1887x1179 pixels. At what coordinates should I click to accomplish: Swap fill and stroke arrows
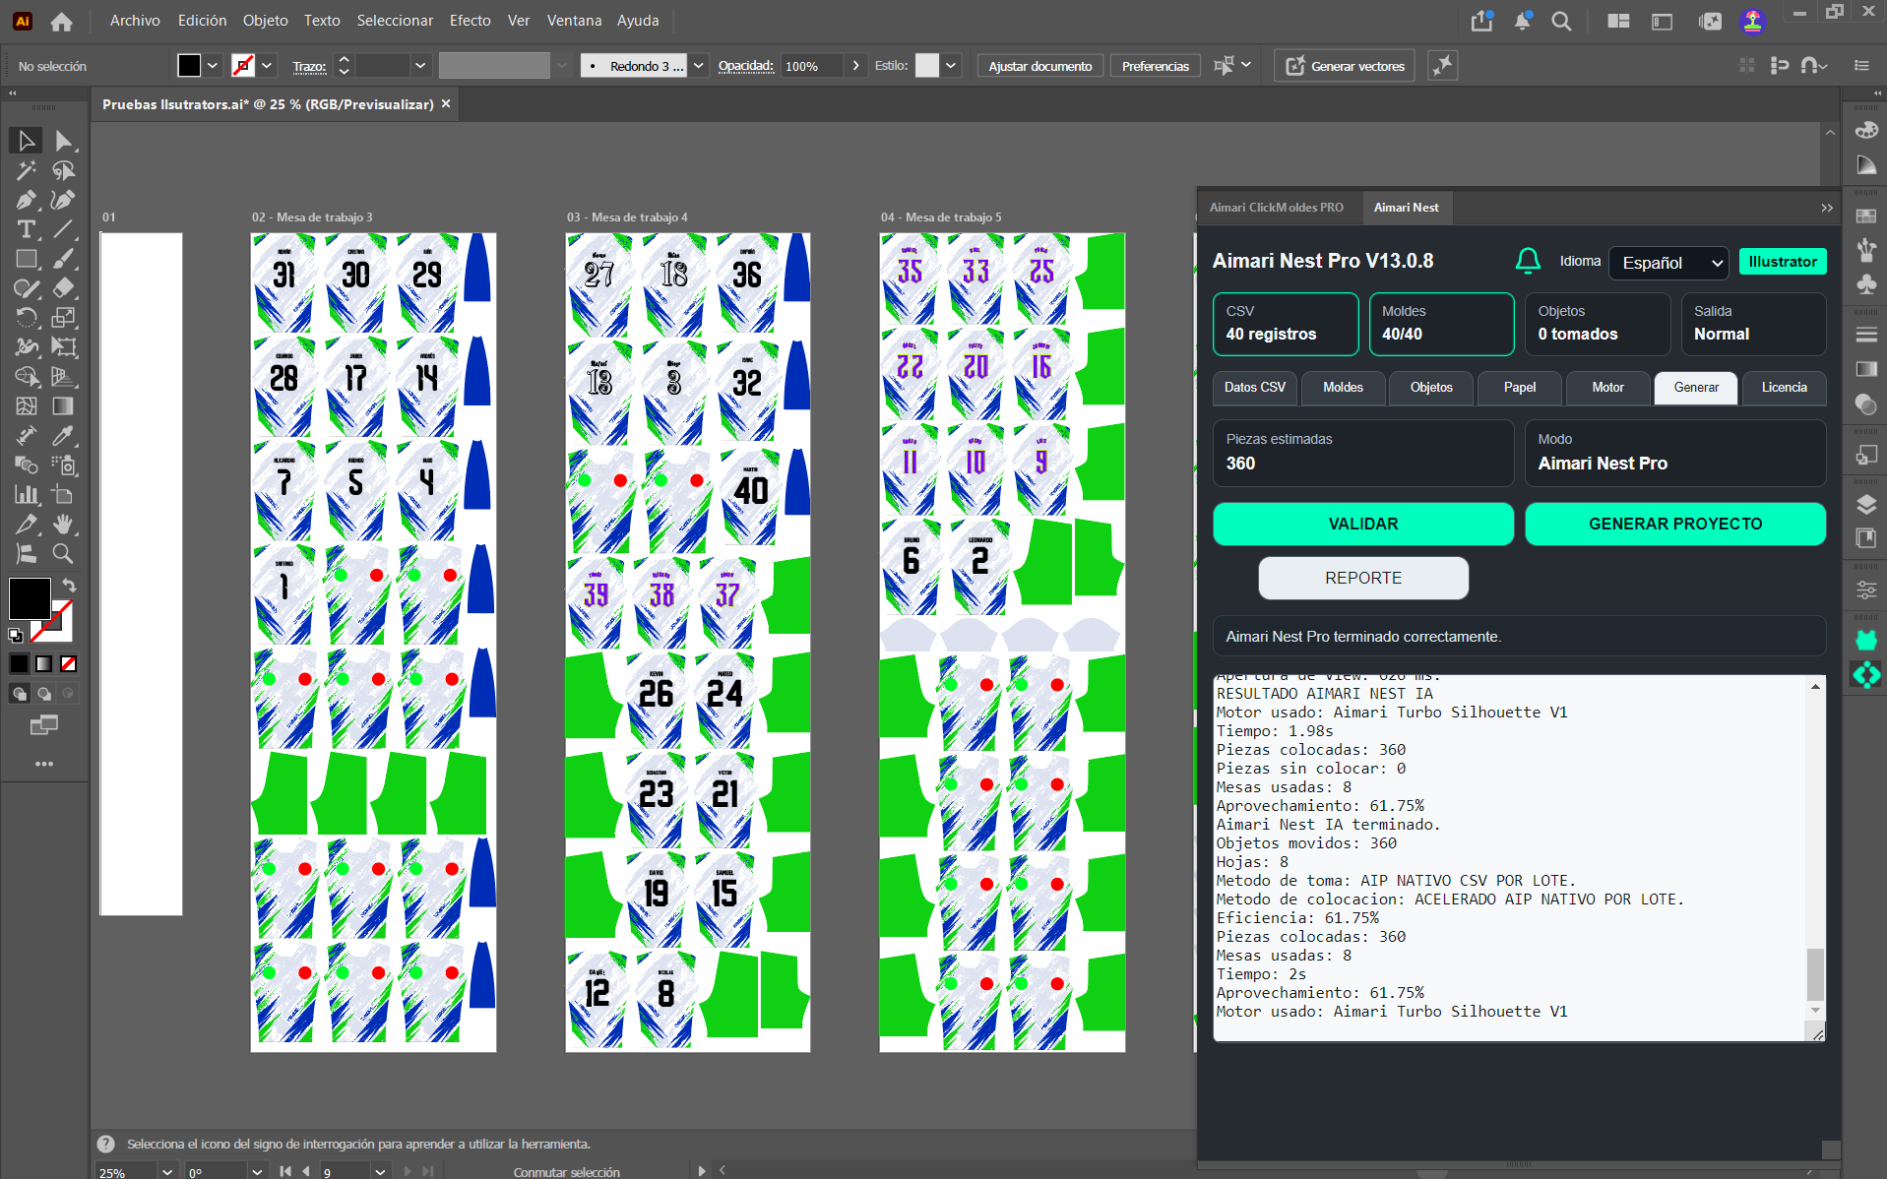click(69, 586)
